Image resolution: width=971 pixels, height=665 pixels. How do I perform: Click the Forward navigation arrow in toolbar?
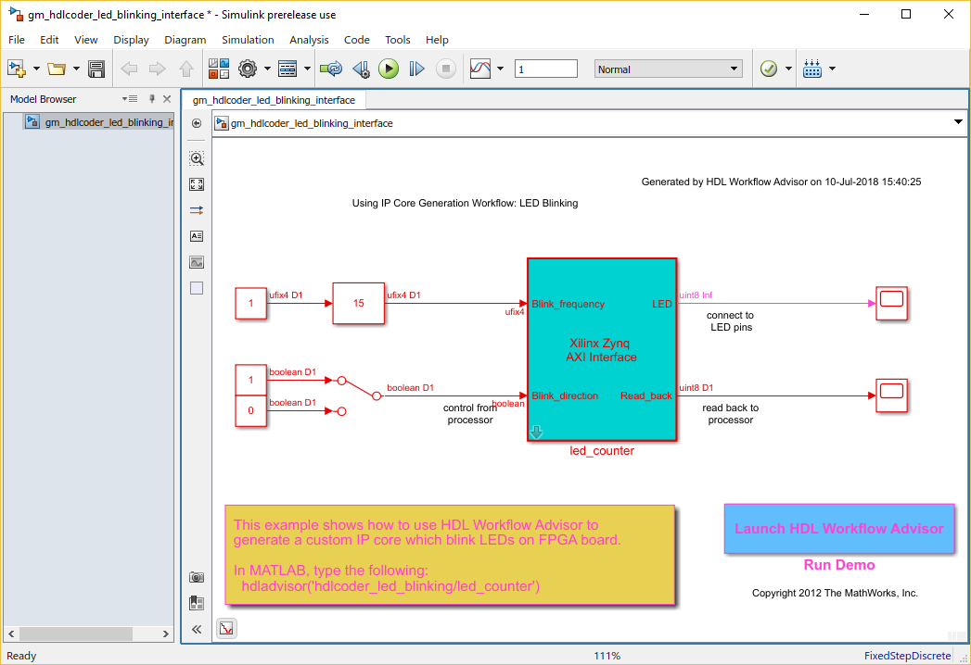click(158, 69)
